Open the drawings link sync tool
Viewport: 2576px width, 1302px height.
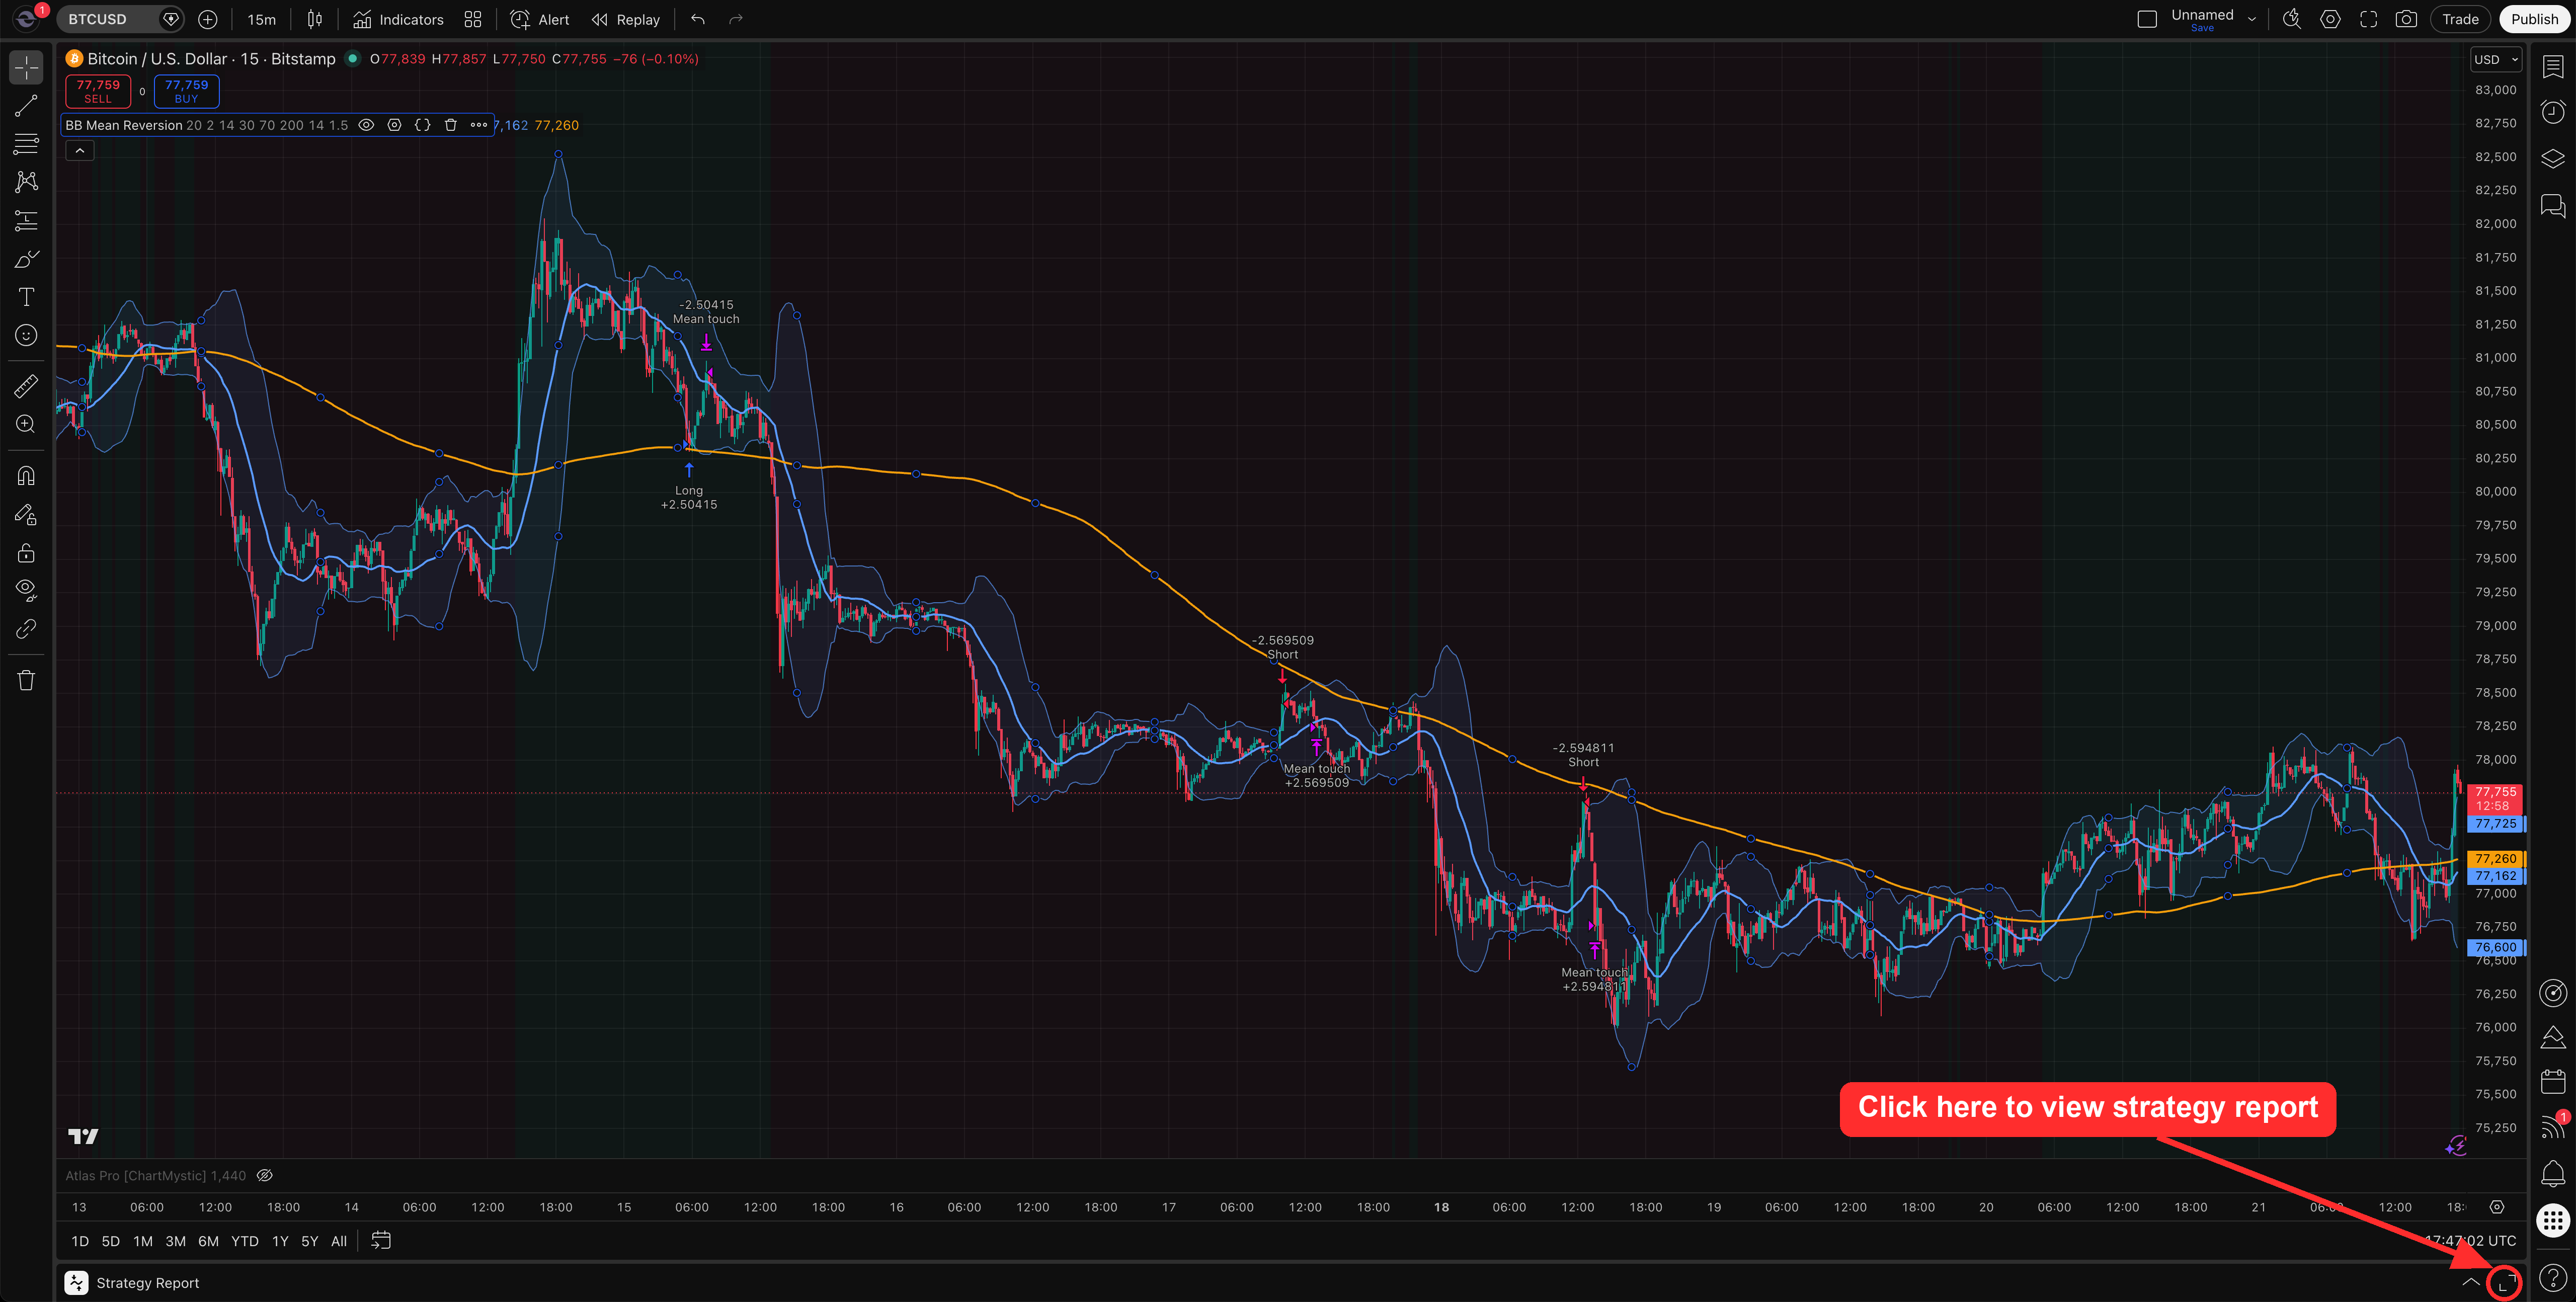pyautogui.click(x=26, y=629)
